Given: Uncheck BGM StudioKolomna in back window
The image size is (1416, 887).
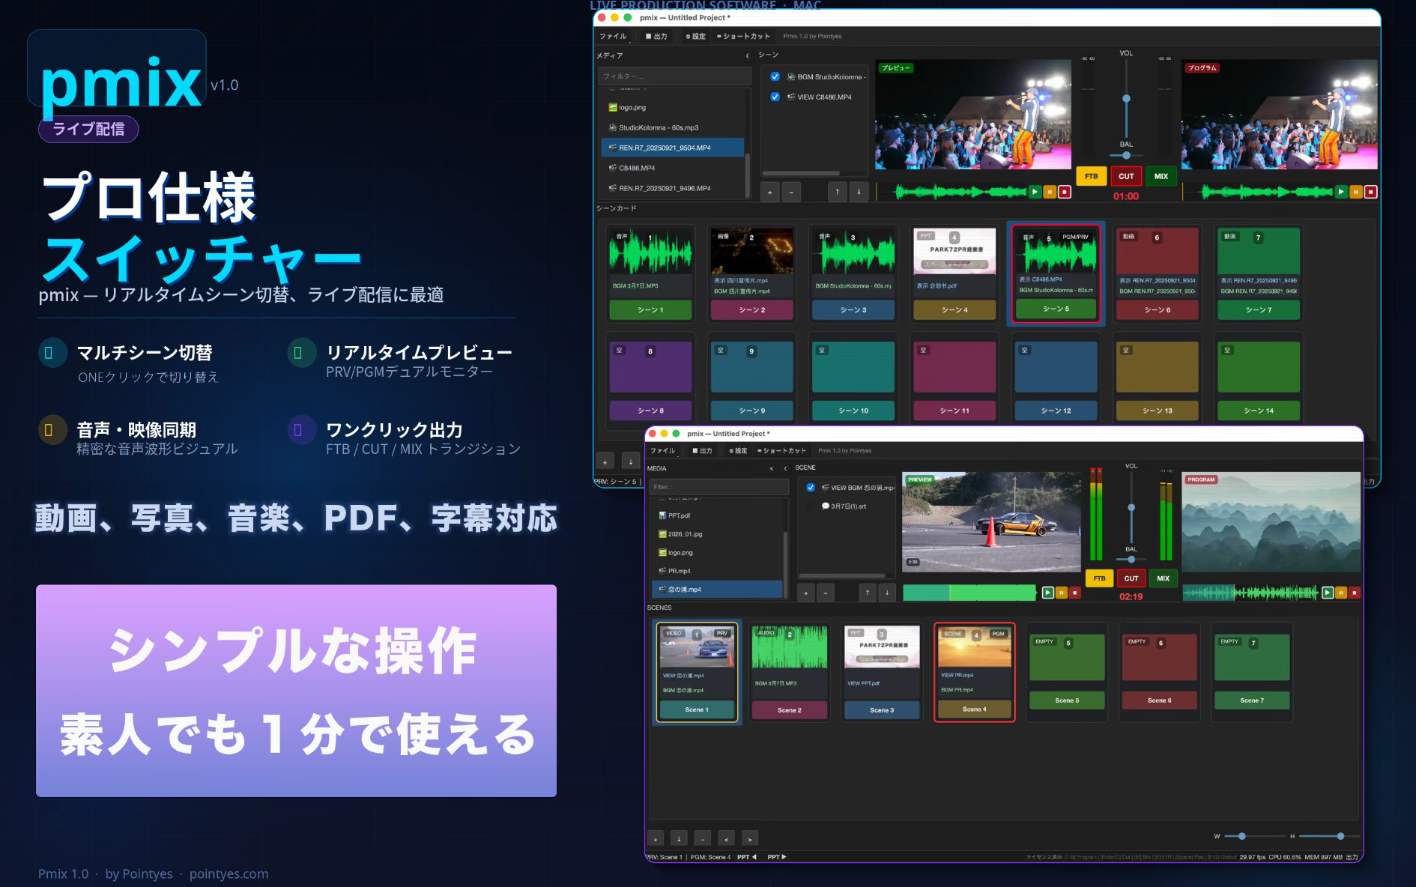Looking at the screenshot, I should (775, 76).
